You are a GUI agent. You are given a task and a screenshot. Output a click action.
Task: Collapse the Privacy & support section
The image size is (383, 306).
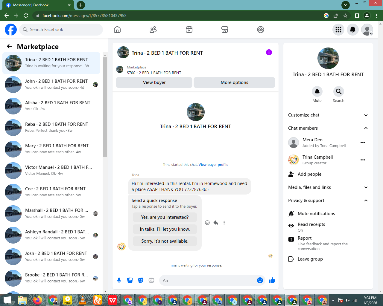click(x=328, y=201)
